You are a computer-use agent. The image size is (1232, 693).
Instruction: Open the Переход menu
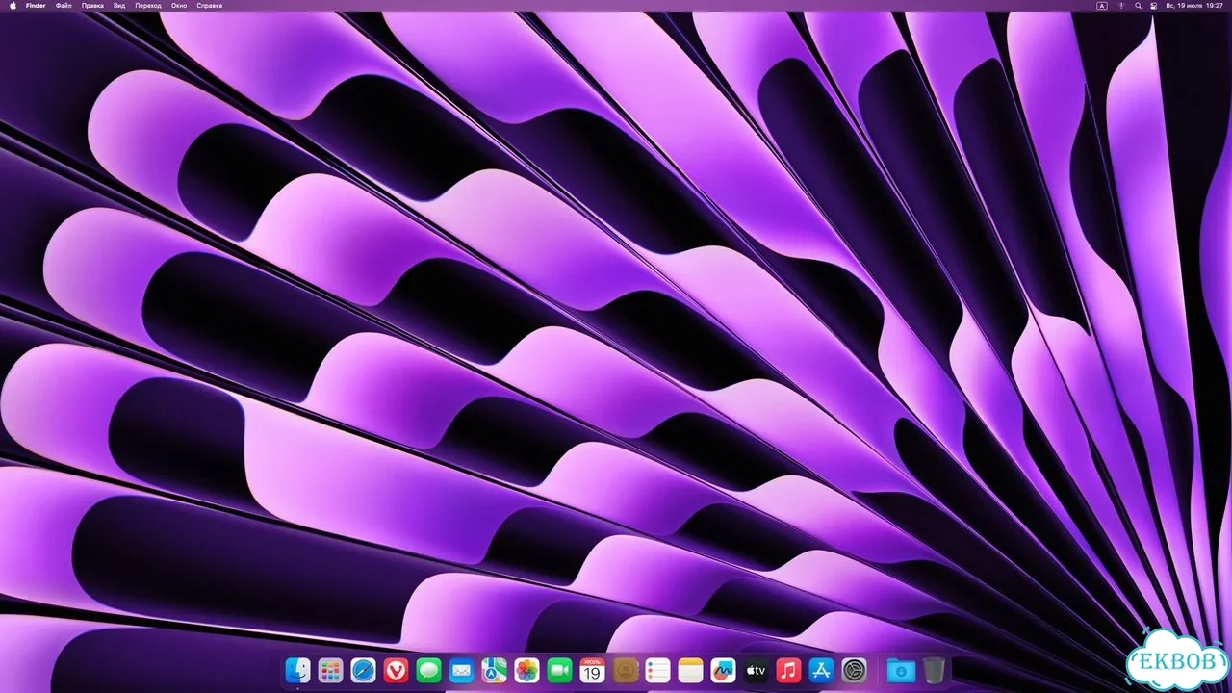(x=148, y=6)
